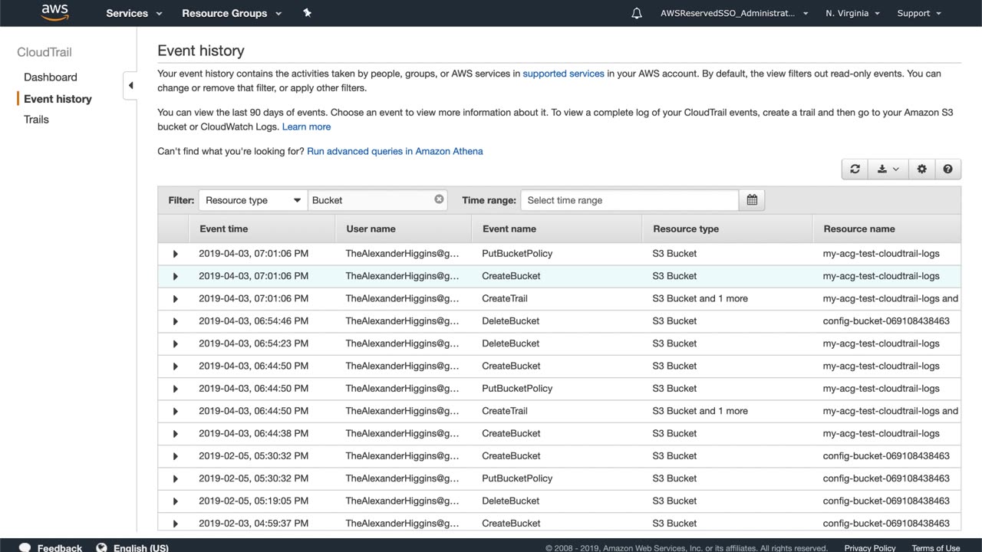Viewport: 982px width, 552px height.
Task: Refresh the event history list
Action: click(855, 169)
